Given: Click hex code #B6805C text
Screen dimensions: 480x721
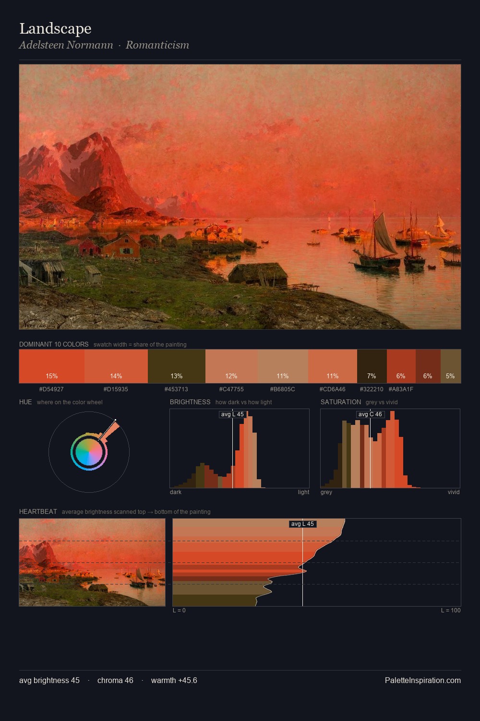Looking at the screenshot, I should click(282, 389).
